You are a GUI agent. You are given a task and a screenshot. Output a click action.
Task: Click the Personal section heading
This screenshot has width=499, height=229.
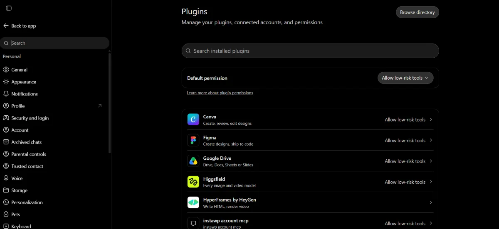(12, 56)
